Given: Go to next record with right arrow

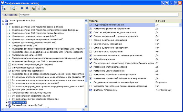Looking at the screenshot, I should [27, 8].
